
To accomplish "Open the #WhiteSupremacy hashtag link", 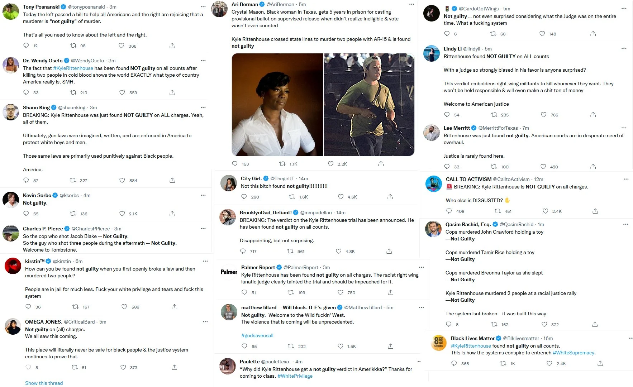I will click(573, 353).
